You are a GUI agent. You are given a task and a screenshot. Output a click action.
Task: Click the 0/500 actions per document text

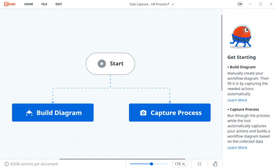coord(34,164)
